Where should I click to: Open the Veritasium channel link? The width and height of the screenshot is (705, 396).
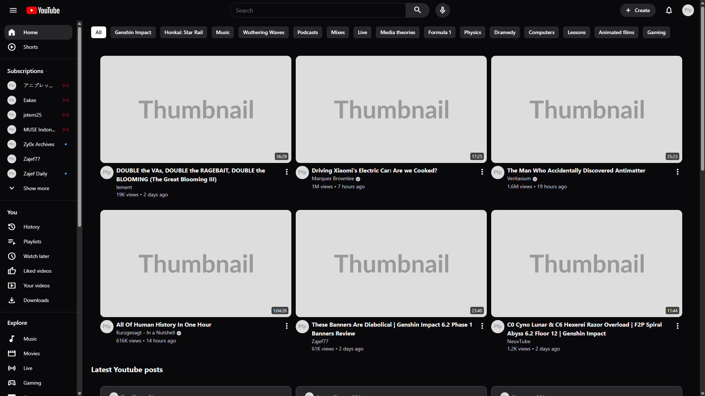tap(519, 179)
